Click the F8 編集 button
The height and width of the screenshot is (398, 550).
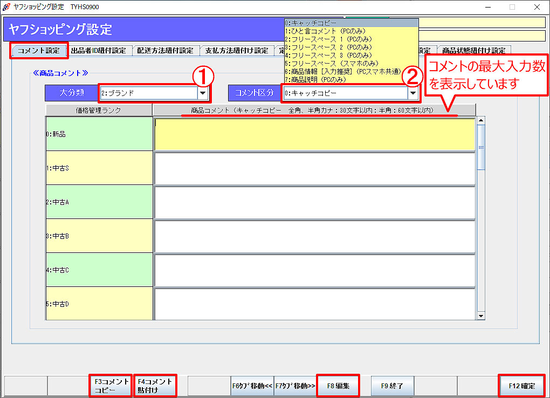[338, 386]
